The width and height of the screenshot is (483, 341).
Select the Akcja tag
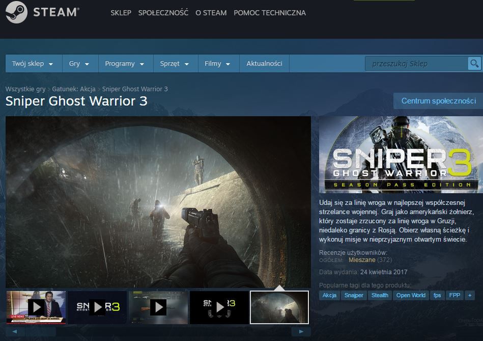click(x=329, y=295)
